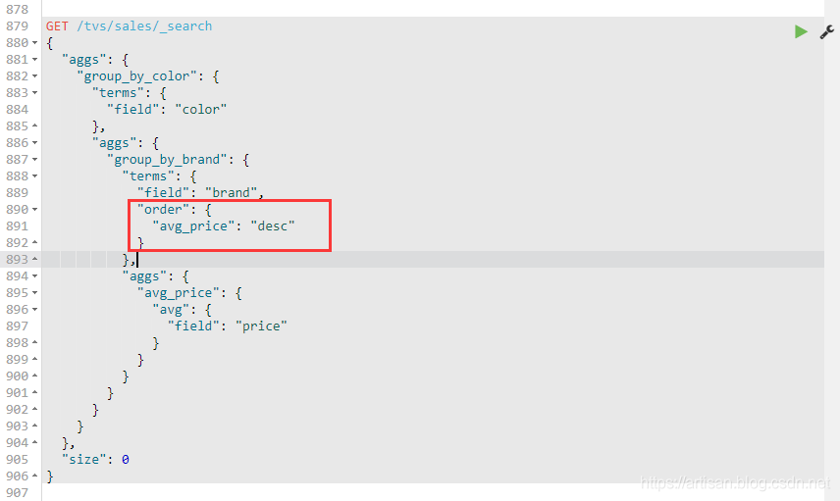Place cursor on the "size" value 0
The image size is (840, 501).
pyautogui.click(x=126, y=460)
